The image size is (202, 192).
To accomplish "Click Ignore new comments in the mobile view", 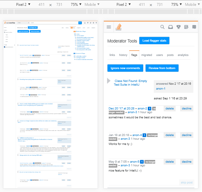I will click(125, 68).
